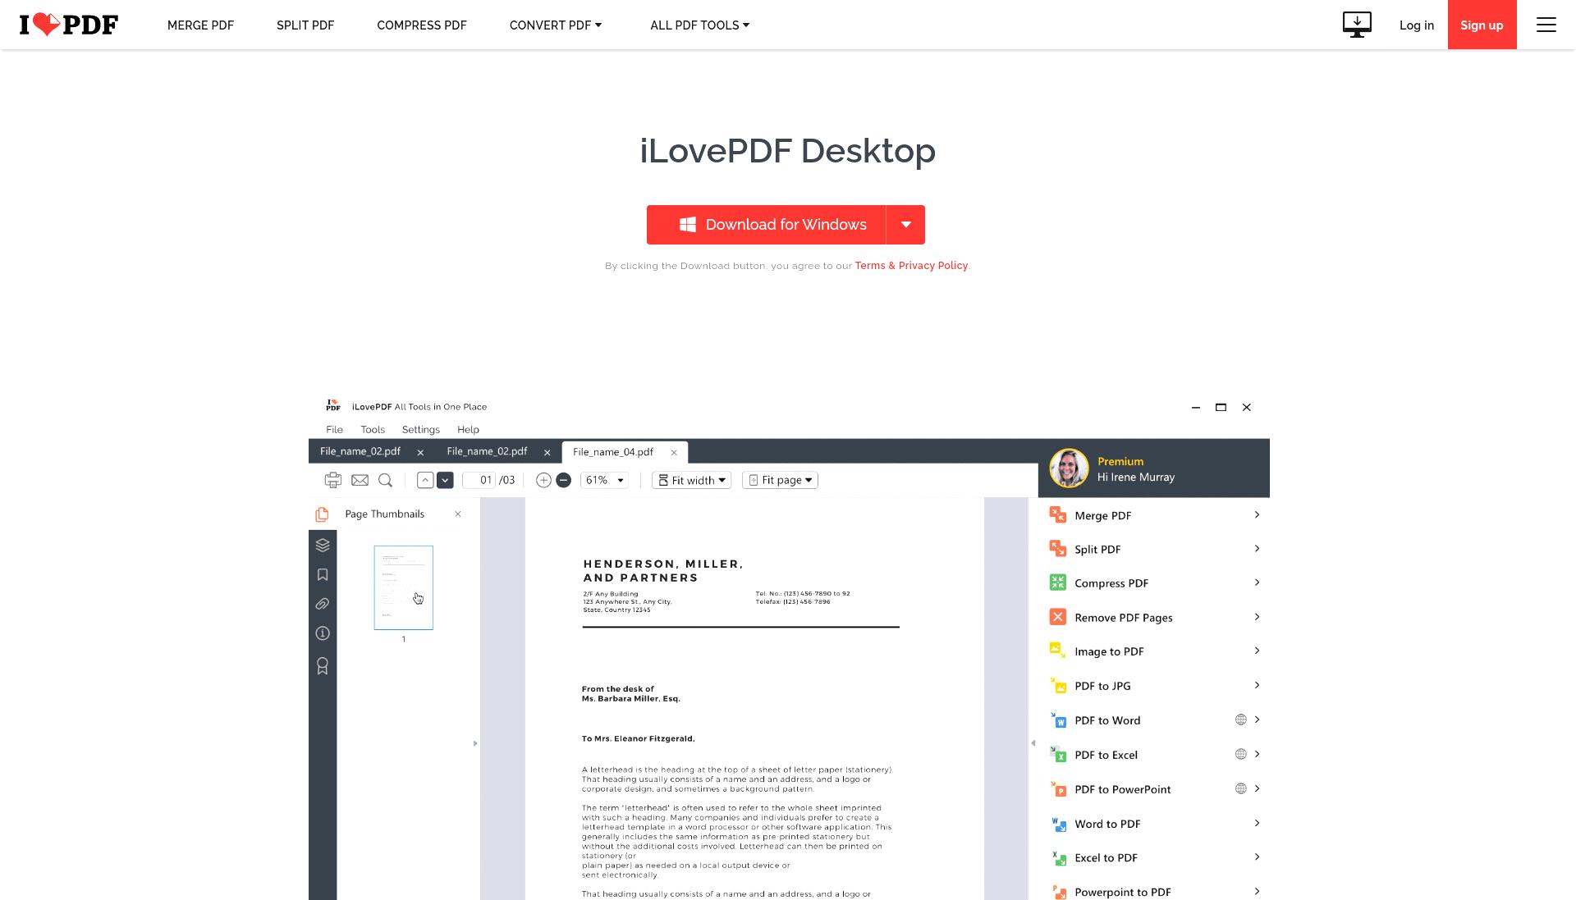Click the Remove PDF Pages icon
Viewport: 1576px width, 900px height.
(x=1058, y=617)
